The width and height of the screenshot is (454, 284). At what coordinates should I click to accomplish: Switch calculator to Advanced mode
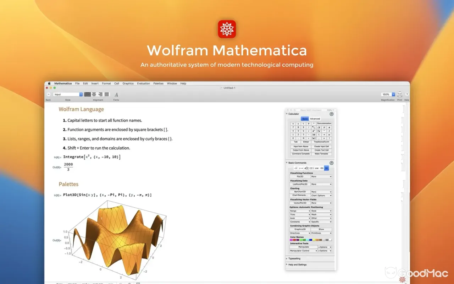coord(315,119)
